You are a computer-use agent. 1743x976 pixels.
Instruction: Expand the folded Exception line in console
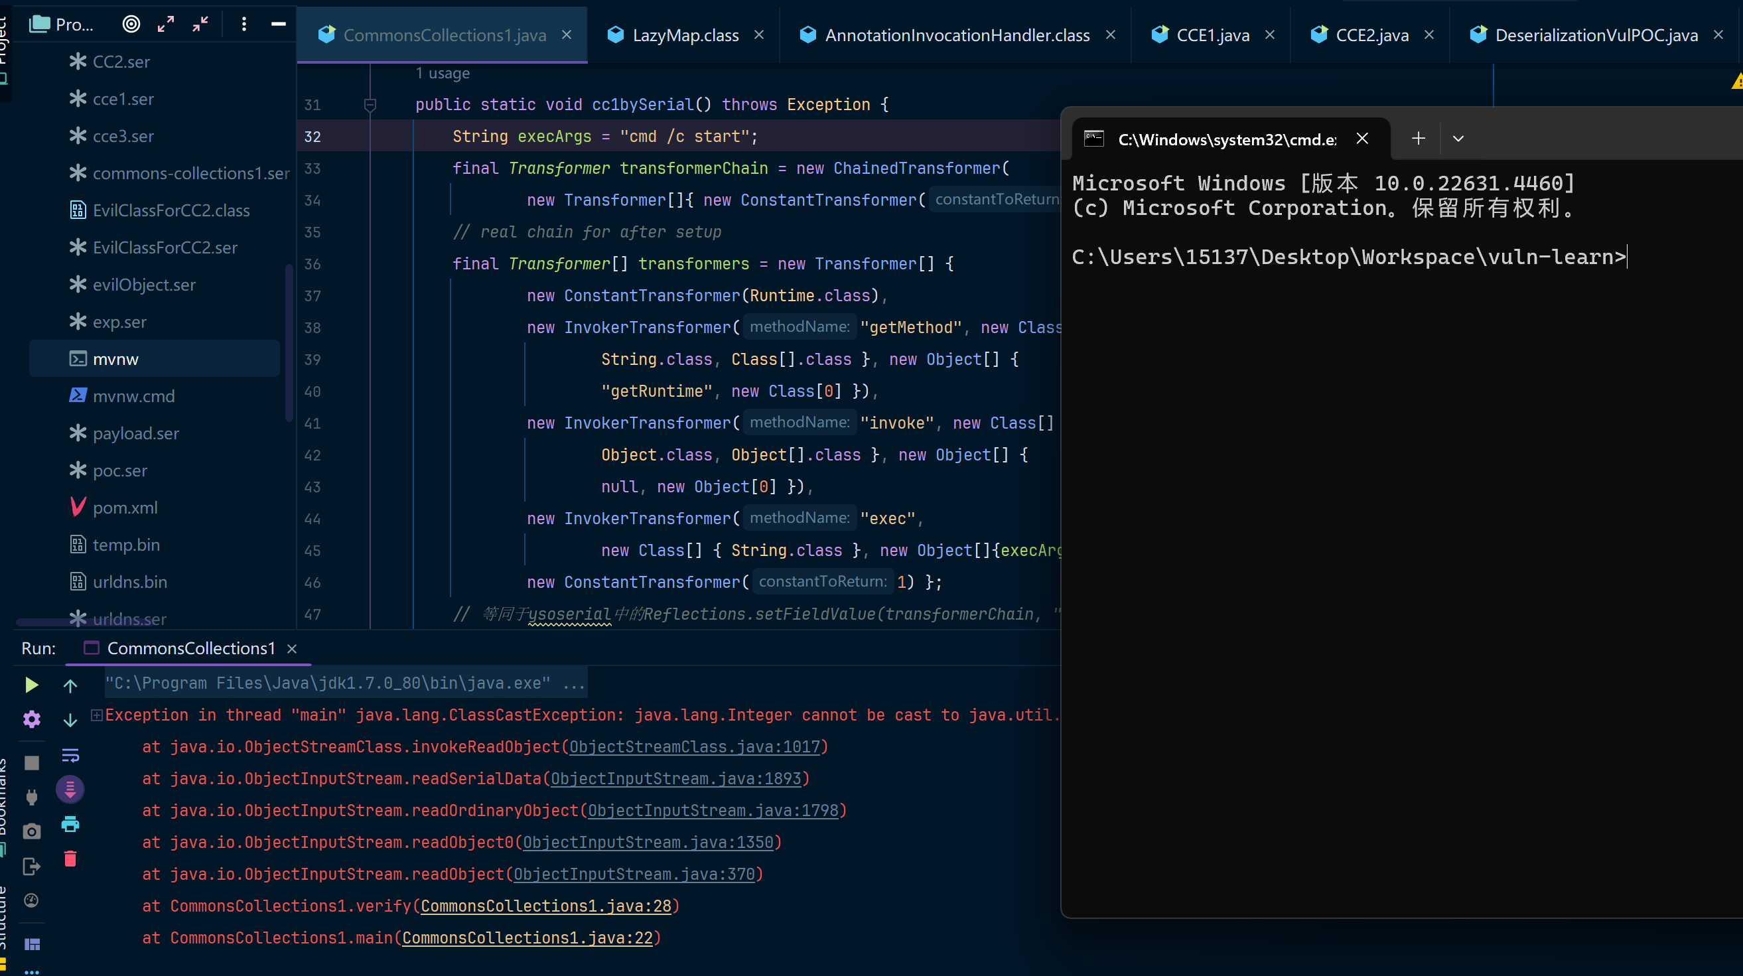click(x=97, y=715)
